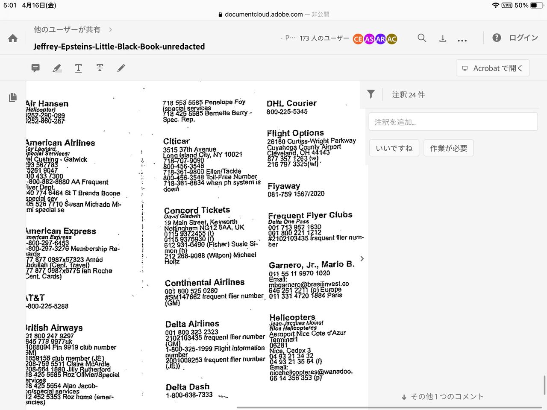The width and height of the screenshot is (547, 410).
Task: Open the more options ellipsis menu
Action: [462, 41]
